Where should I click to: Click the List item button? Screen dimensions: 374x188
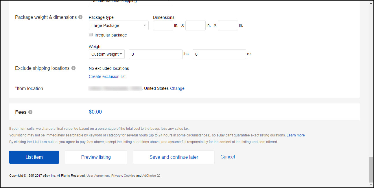click(34, 157)
